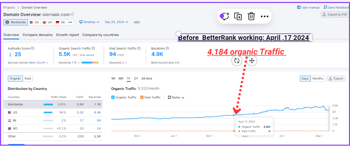
Task: Click chart Export button
Action: 336,78
